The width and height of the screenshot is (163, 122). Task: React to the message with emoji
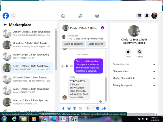pos(71,66)
